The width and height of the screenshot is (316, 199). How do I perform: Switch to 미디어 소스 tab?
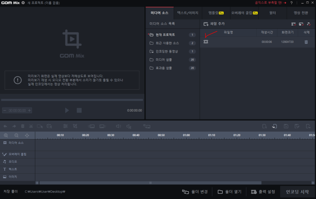pos(160,13)
